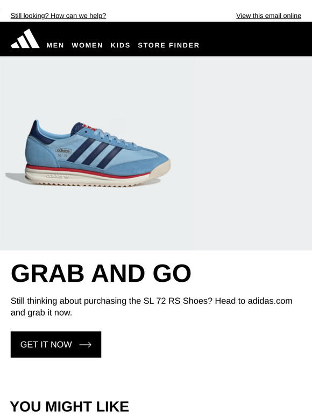This screenshot has width=312, height=417.
Task: Follow the 'Still looking? How can we help?' link
Action: [59, 16]
